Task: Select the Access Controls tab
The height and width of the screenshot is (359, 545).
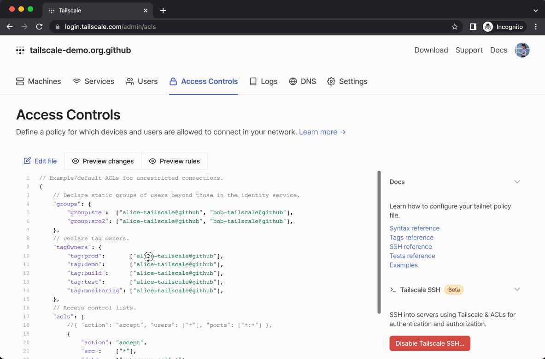Action: click(x=203, y=81)
